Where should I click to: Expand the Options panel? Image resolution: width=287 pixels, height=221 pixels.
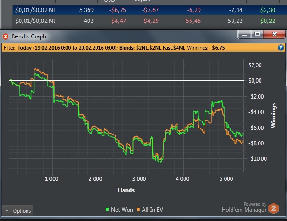pos(17,211)
